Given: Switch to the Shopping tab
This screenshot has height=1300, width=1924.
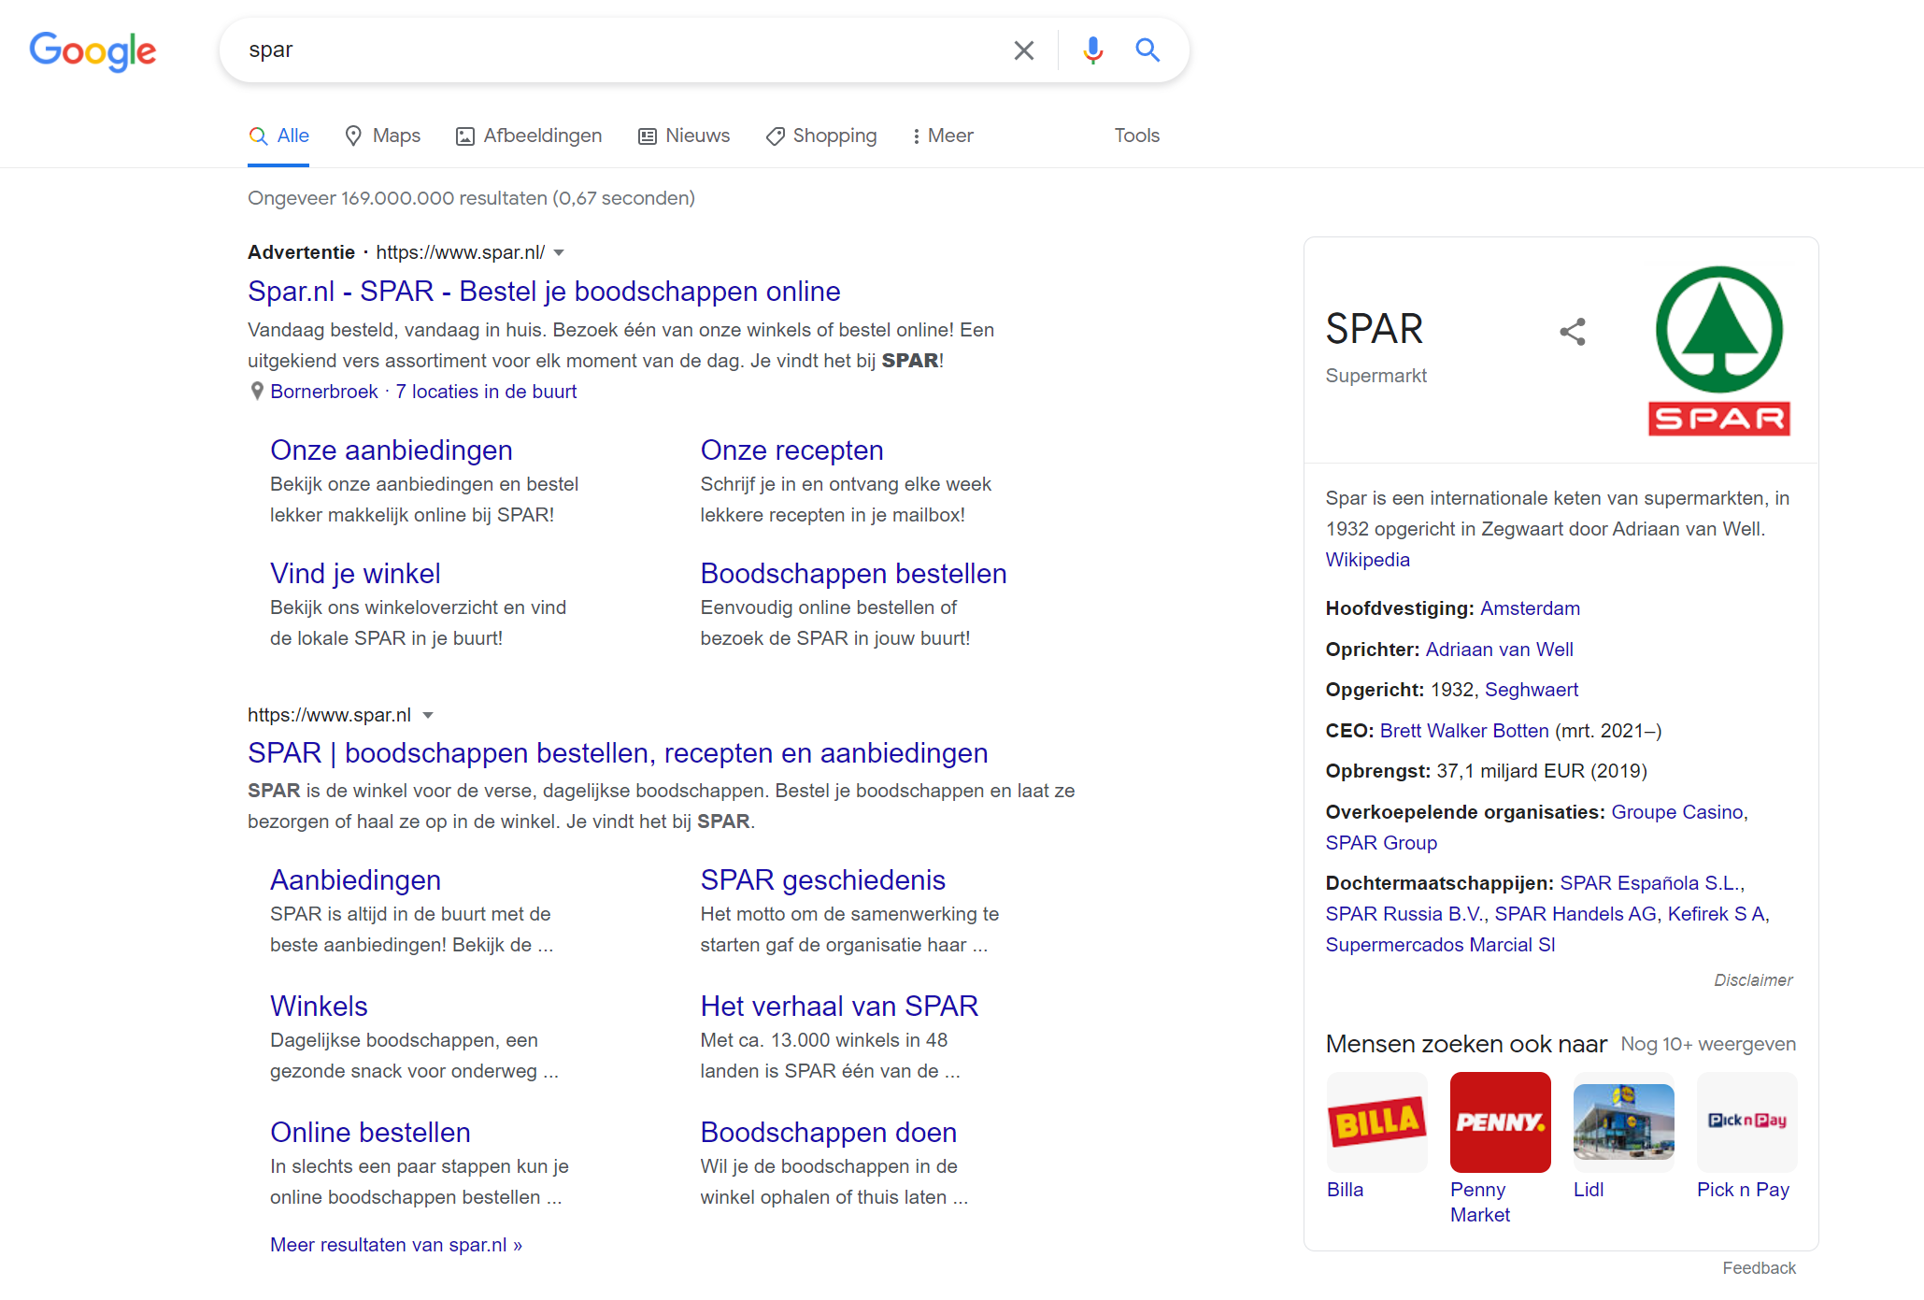Looking at the screenshot, I should point(821,136).
